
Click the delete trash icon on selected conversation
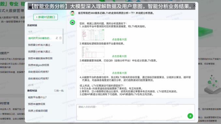point(60,38)
